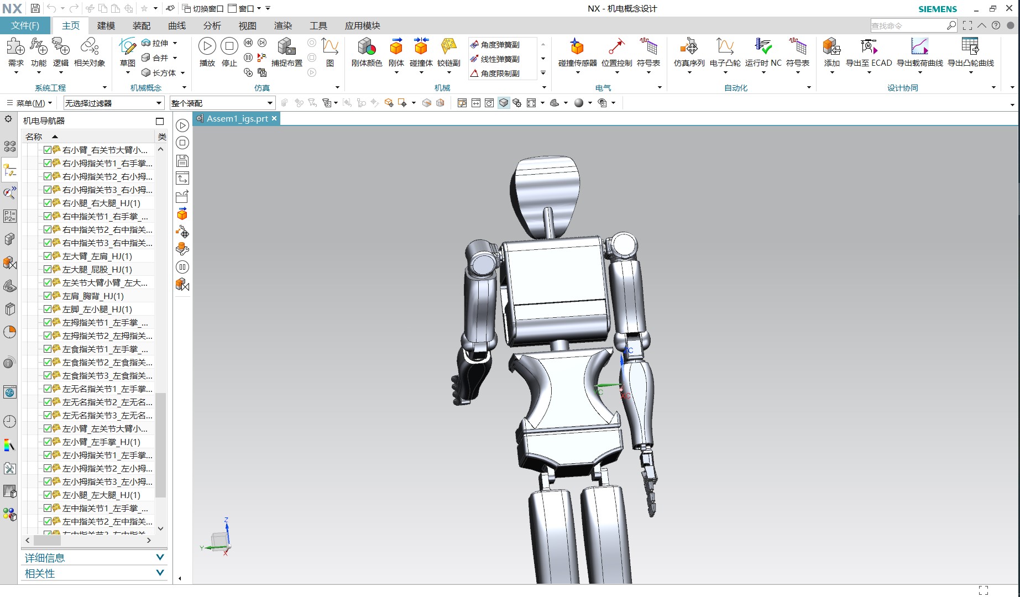Open the Sketch tool (草图)
1020x597 pixels.
[127, 53]
